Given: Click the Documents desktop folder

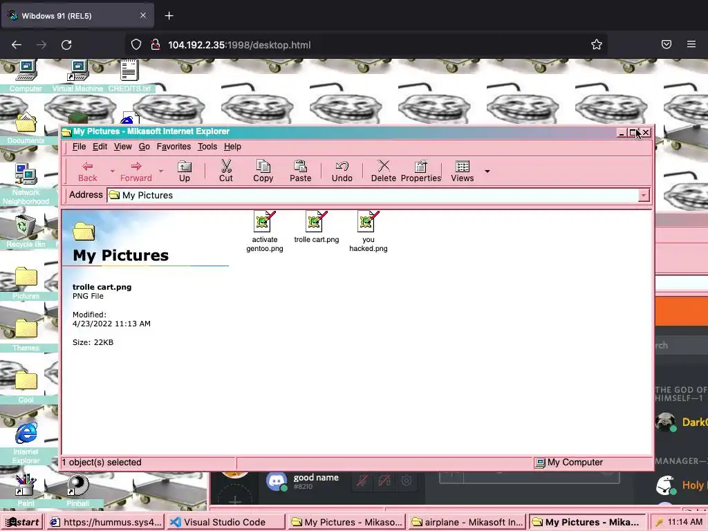Looking at the screenshot, I should 26,129.
